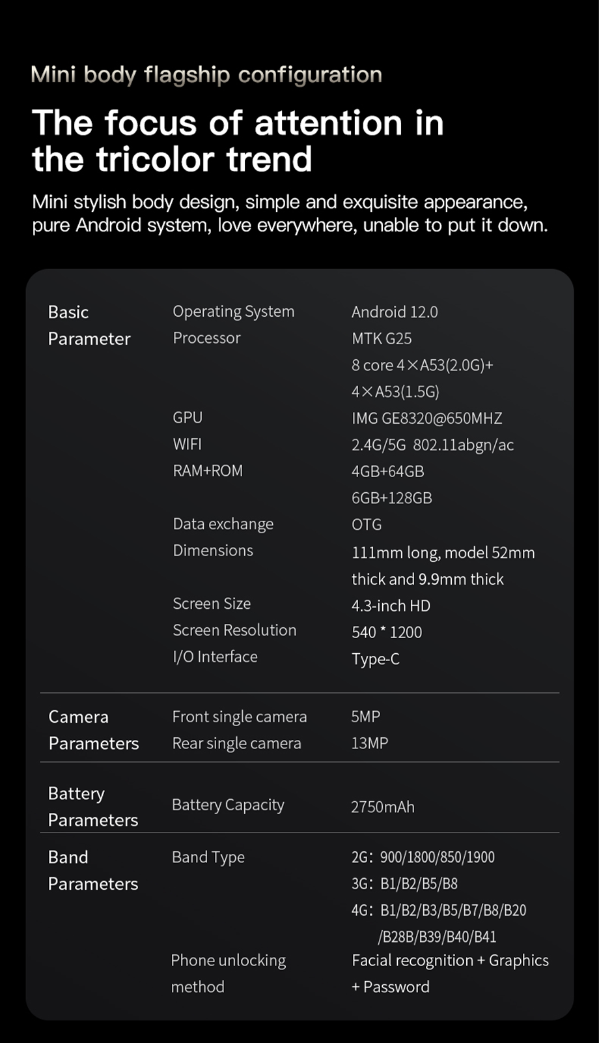Select the 'Camera Parameters' section label

(93, 730)
